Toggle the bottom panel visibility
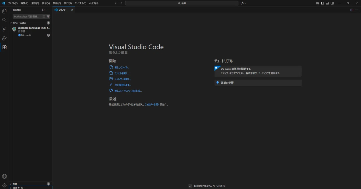 pos(327,3)
